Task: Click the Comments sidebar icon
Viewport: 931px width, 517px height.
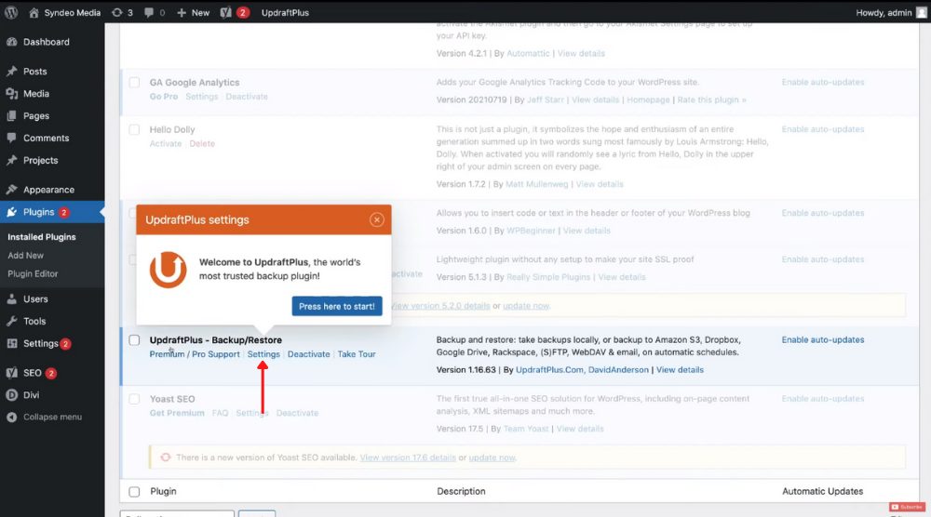Action: pyautogui.click(x=12, y=138)
